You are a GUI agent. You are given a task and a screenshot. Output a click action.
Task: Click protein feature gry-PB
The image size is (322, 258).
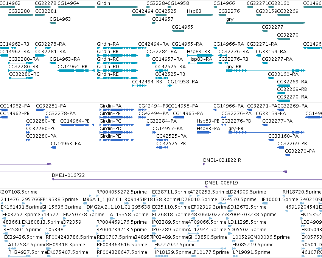pos(266,132)
